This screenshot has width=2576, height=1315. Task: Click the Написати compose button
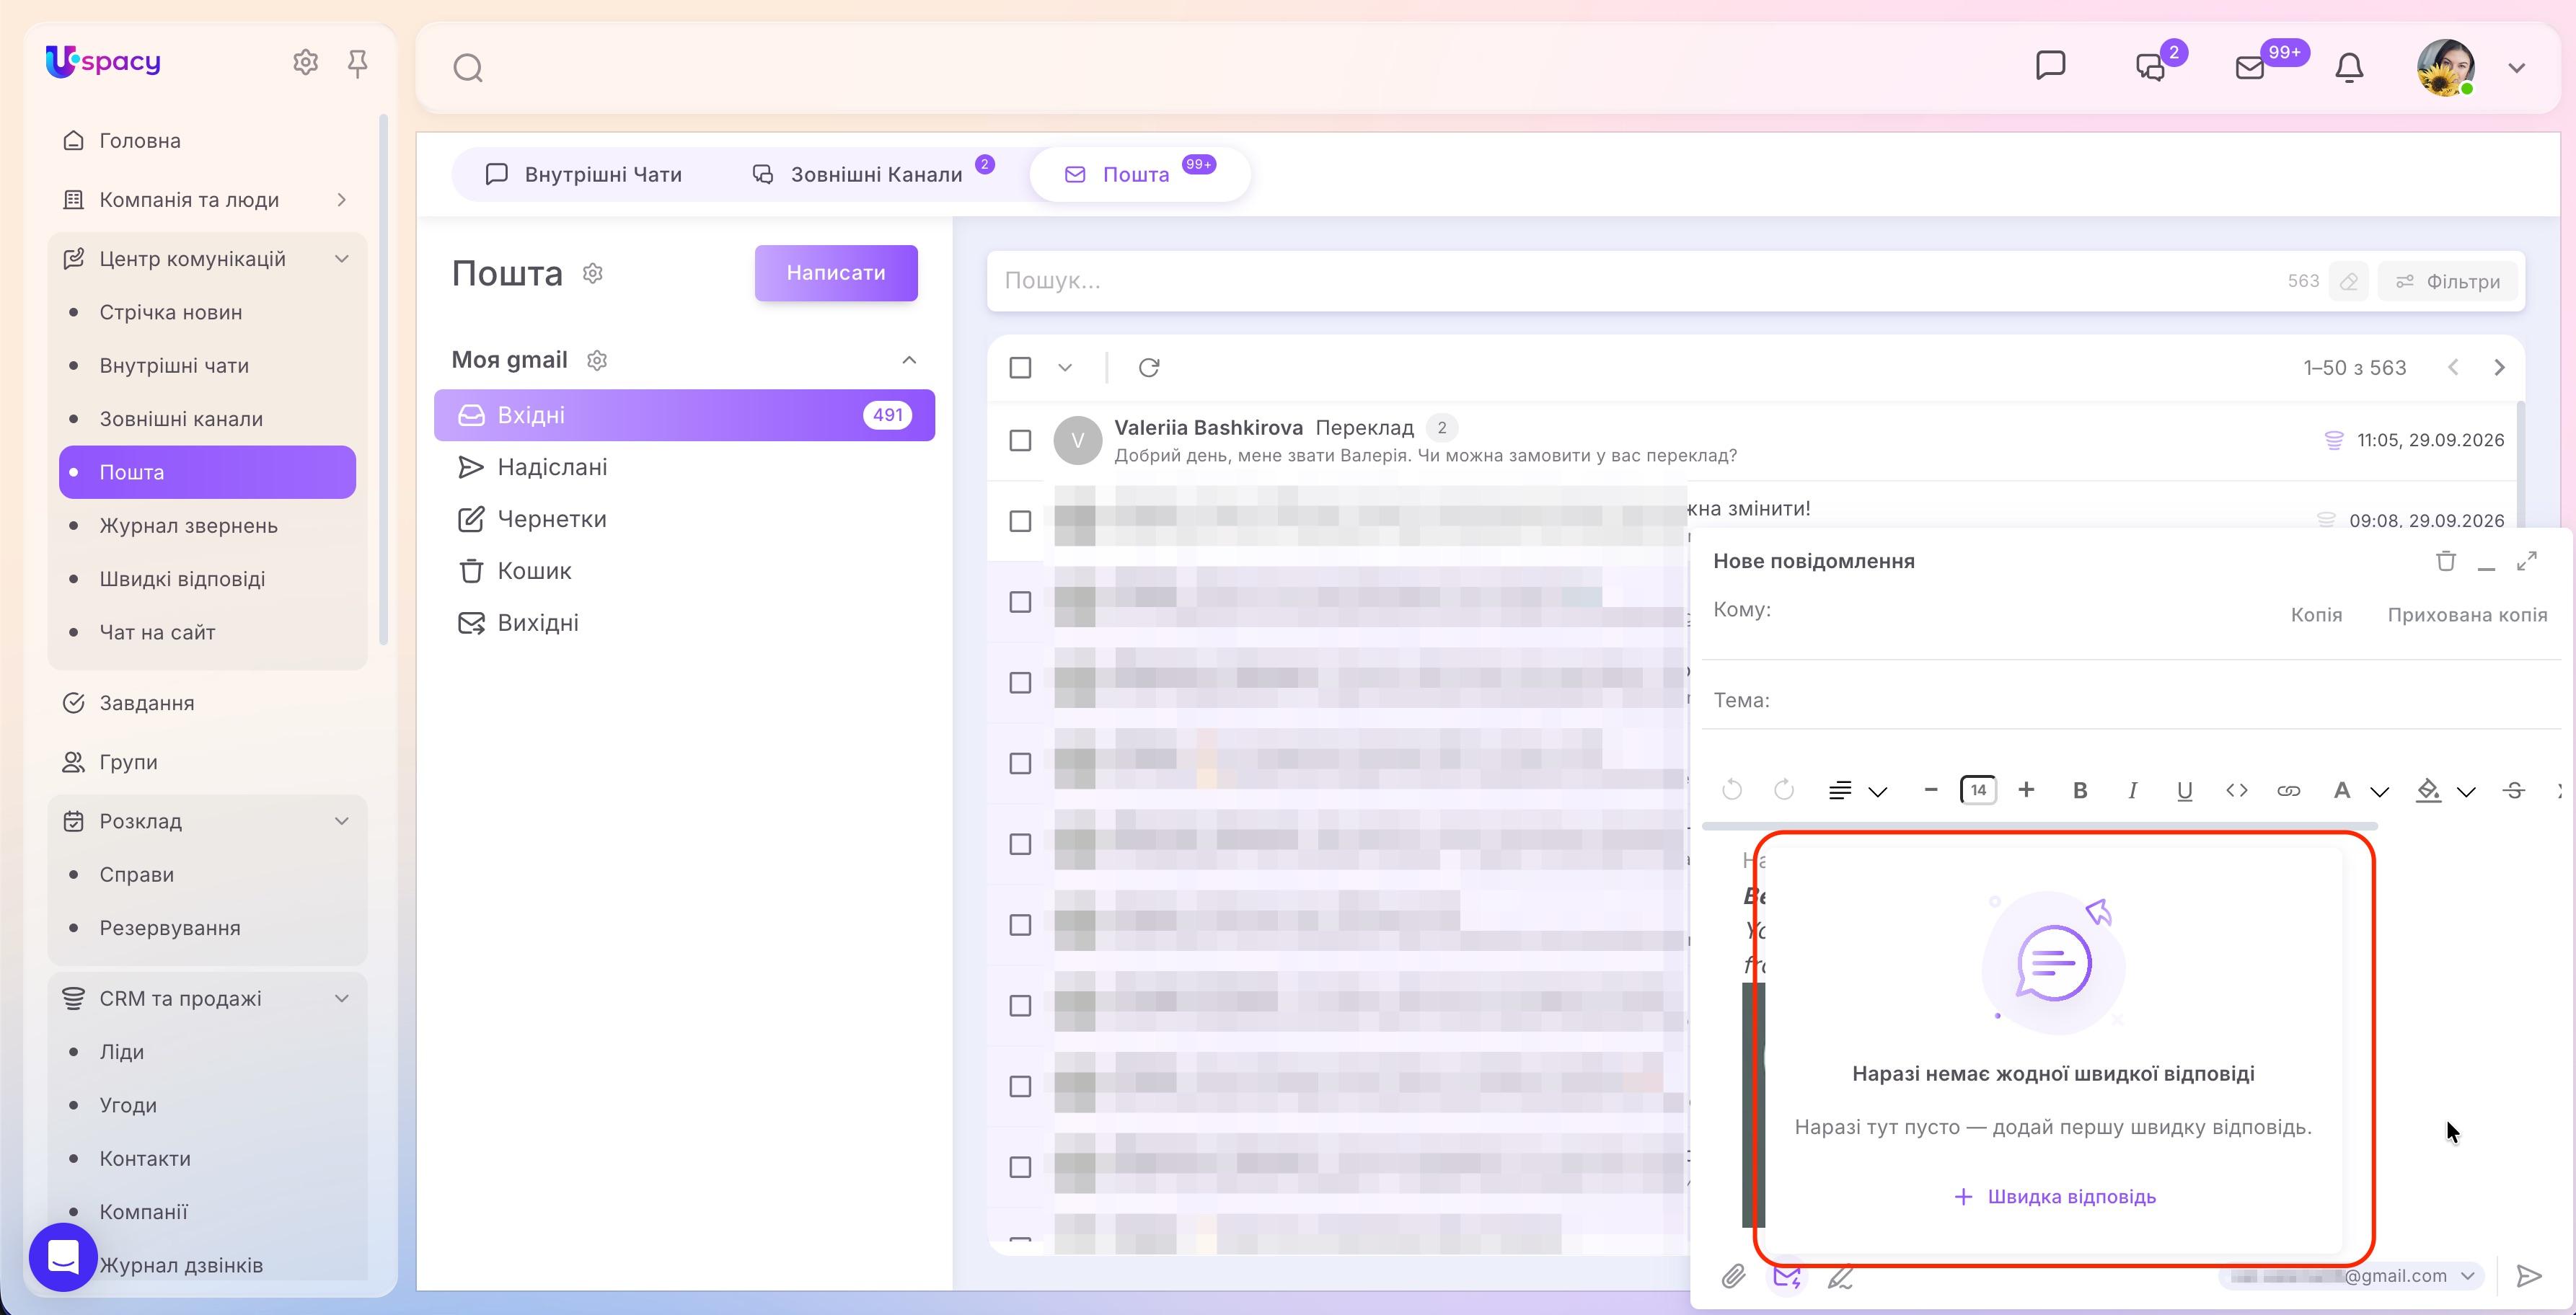pos(836,273)
